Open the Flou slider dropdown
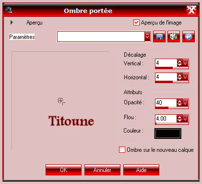This screenshot has height=184, width=202. pos(185,119)
